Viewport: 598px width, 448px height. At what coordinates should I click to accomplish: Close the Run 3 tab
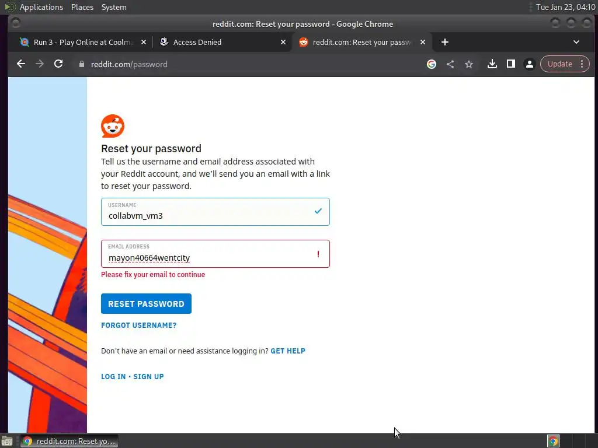click(144, 42)
